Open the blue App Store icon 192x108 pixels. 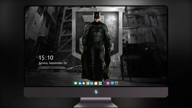[112, 83]
